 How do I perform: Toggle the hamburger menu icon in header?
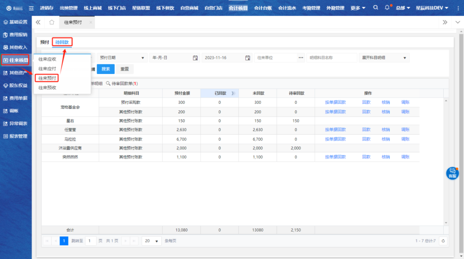(31, 8)
